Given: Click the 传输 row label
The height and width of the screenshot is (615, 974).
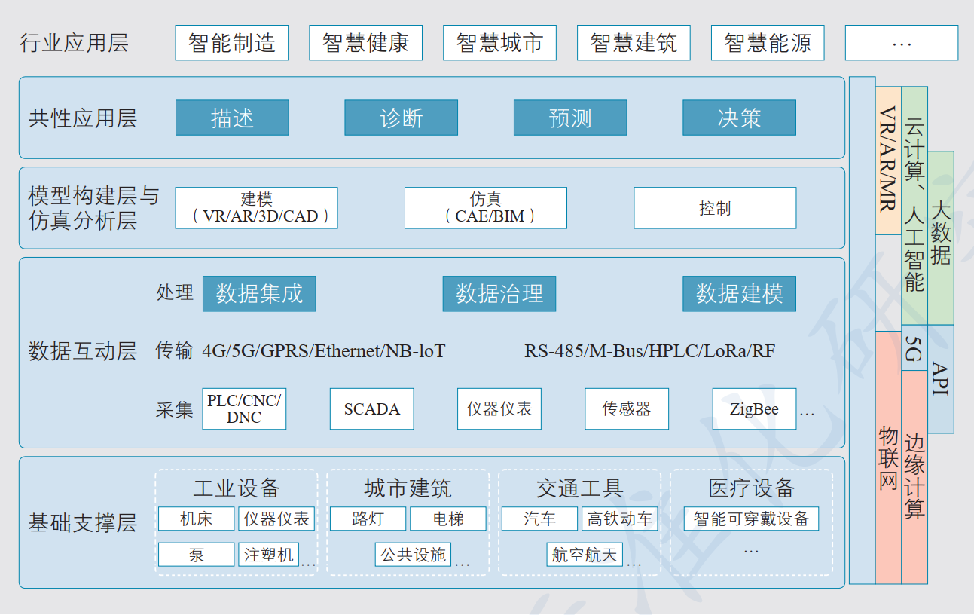Looking at the screenshot, I should click(175, 351).
